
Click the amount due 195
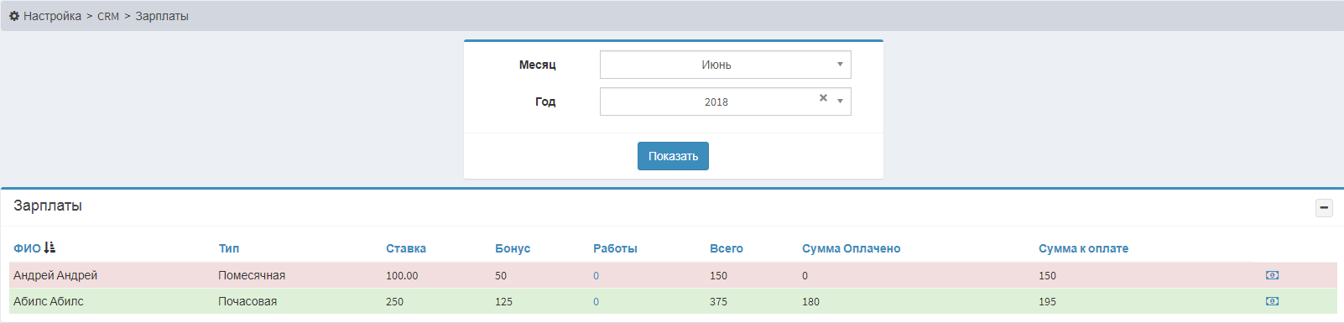coord(1047,302)
